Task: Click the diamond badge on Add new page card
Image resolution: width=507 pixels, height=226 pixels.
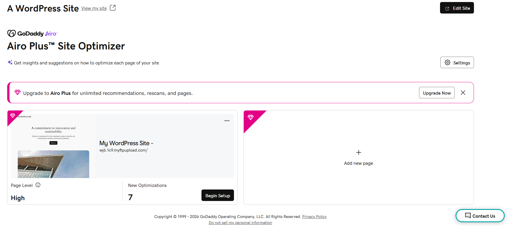Action: [x=251, y=117]
